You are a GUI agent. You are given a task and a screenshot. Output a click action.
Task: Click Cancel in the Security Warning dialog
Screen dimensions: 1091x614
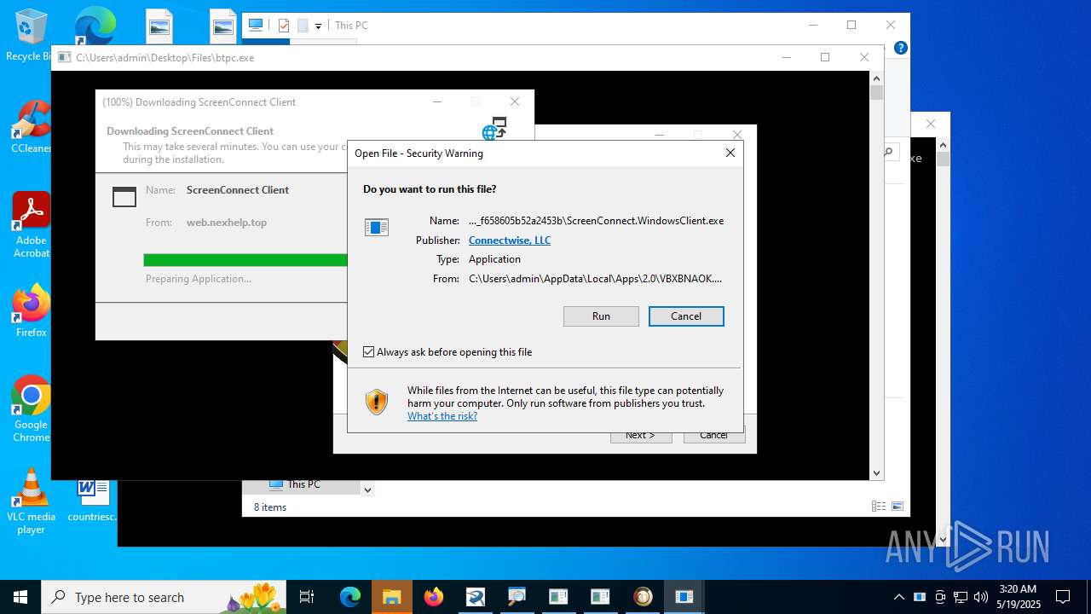[686, 316]
